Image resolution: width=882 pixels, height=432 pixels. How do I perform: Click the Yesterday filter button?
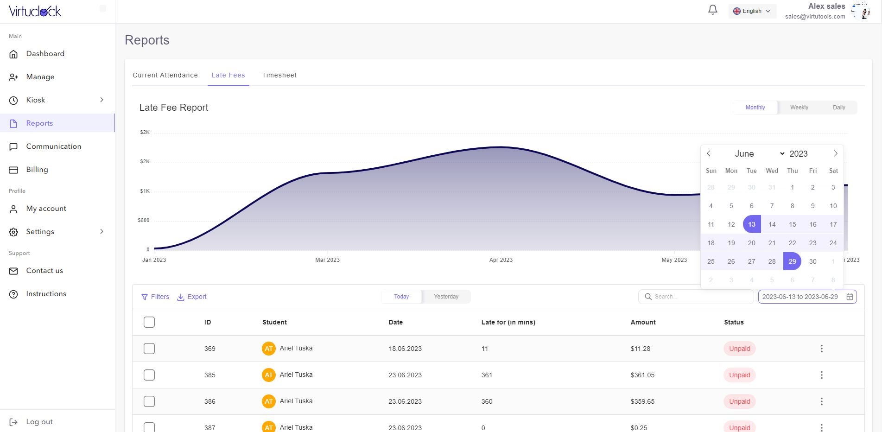(446, 297)
